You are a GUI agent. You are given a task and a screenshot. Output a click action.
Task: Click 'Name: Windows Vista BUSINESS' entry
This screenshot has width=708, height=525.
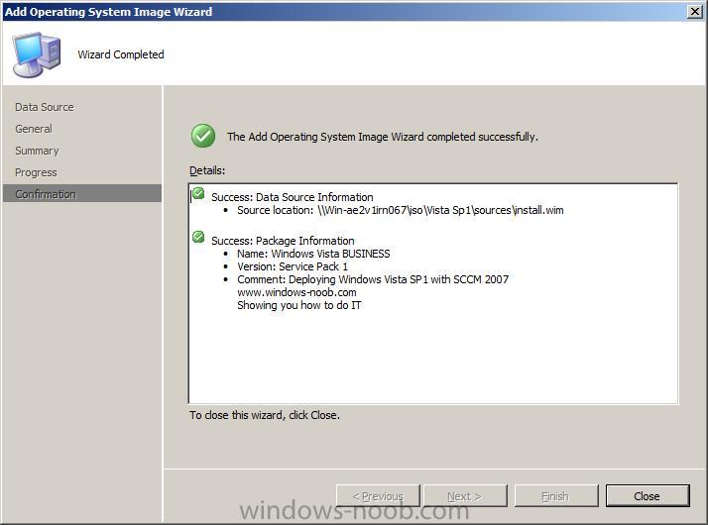(x=313, y=254)
